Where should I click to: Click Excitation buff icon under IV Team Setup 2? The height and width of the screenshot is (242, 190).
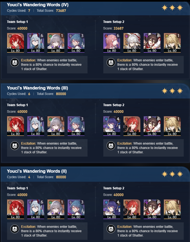111,63
